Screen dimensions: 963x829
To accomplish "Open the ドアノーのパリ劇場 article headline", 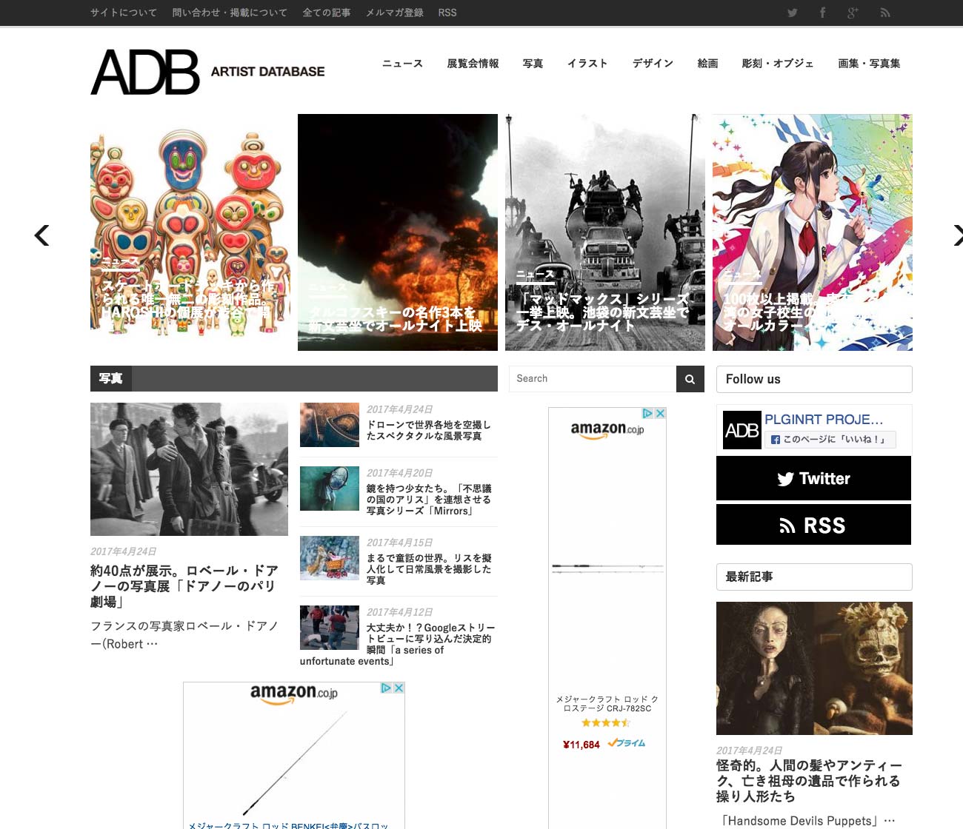I will coord(184,585).
